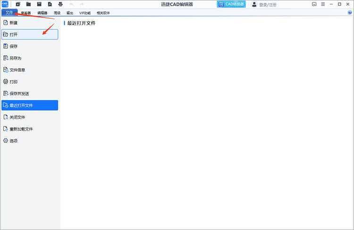Switch to the 查看器 tab
Screen dimensions: 354x230
point(26,13)
